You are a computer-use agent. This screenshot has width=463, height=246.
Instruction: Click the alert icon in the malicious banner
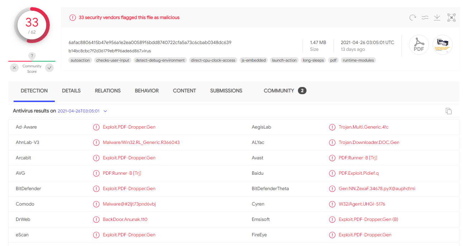pyautogui.click(x=73, y=18)
